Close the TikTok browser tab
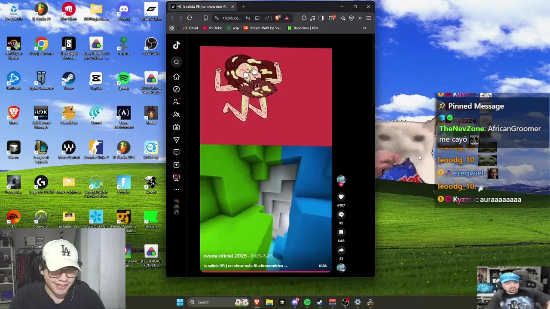The width and height of the screenshot is (550, 309). pos(232,6)
